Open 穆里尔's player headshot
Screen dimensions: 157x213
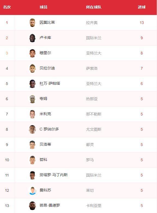point(32,53)
